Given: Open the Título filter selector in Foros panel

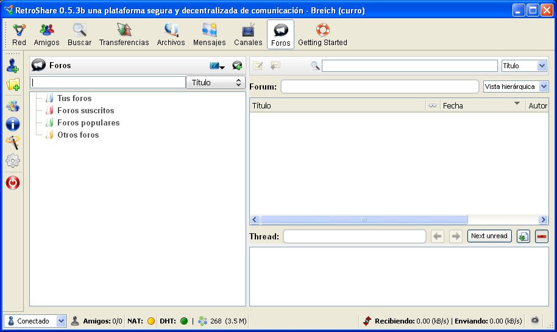Looking at the screenshot, I should [216, 82].
